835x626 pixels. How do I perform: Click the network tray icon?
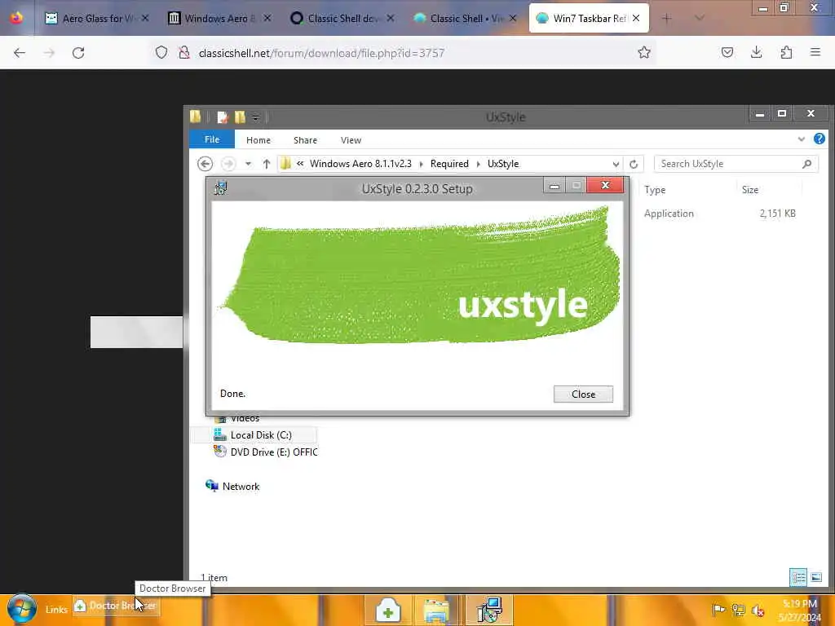coord(738,610)
